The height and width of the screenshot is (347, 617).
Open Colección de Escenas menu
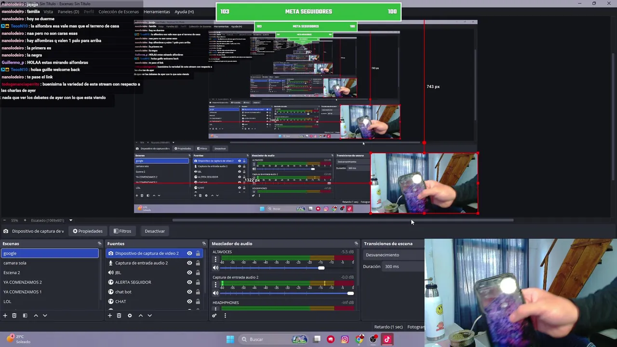tap(119, 12)
